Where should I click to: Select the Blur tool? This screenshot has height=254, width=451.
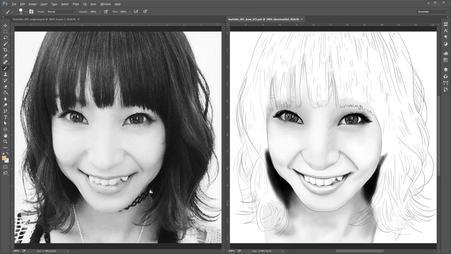(x=5, y=99)
